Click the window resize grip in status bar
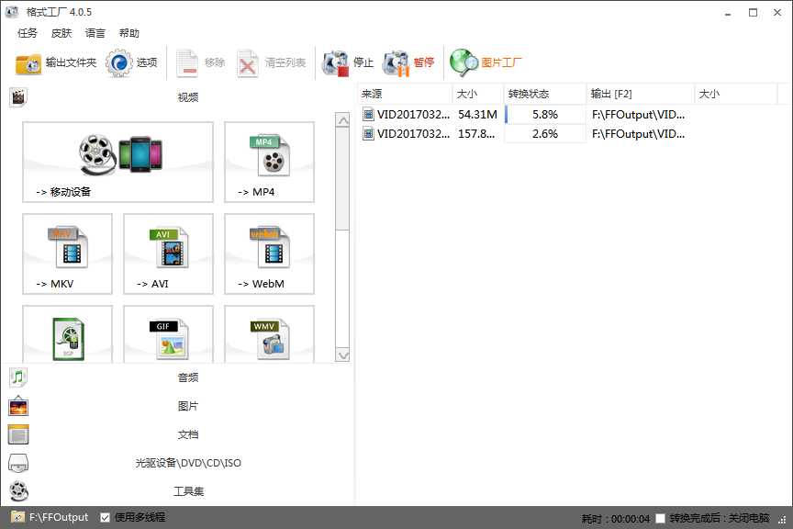Viewport: 793px width, 529px height. 782,520
